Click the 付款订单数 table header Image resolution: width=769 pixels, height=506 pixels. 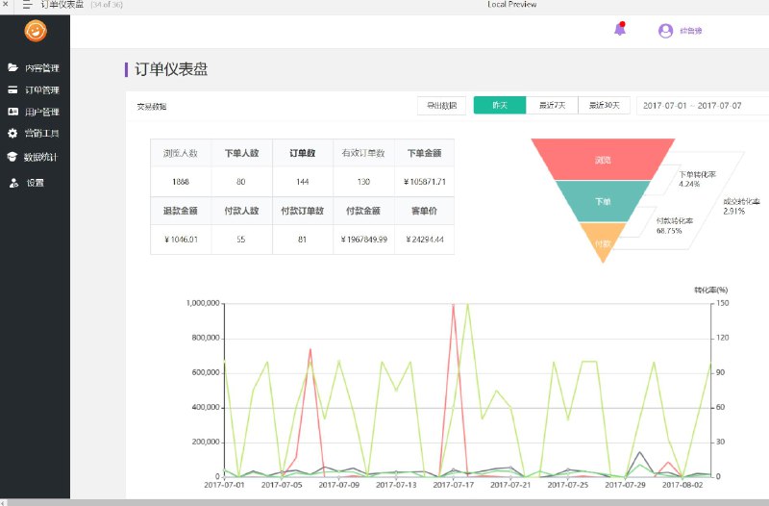303,211
